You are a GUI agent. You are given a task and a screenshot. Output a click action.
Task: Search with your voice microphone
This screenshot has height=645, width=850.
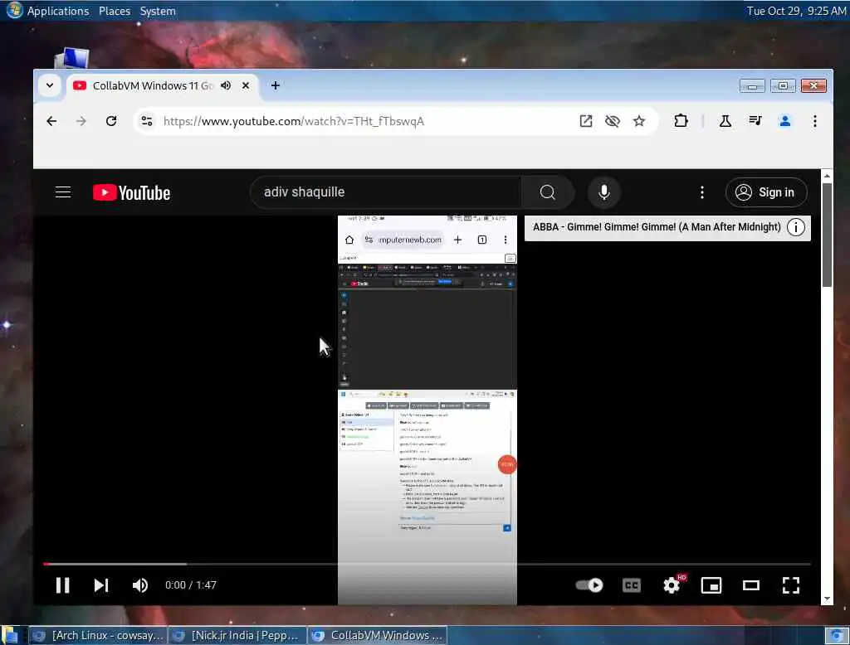pos(604,192)
